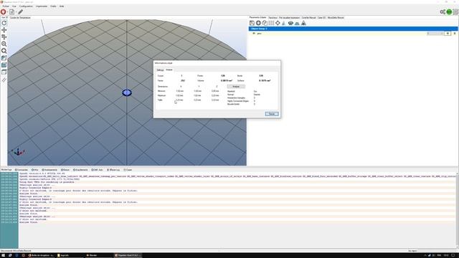Open Settings tab in object information dialog
The height and width of the screenshot is (258, 459).
coord(160,70)
